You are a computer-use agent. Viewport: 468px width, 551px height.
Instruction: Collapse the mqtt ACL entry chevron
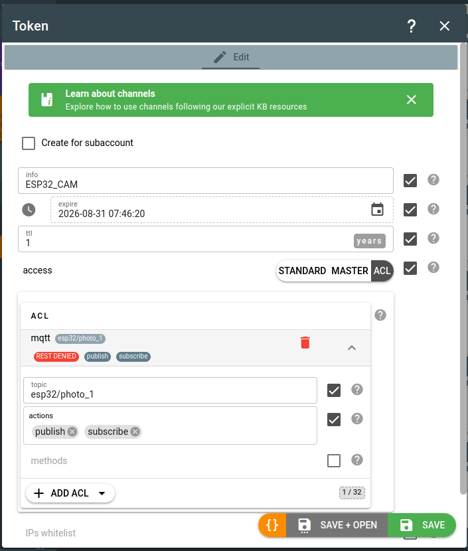coord(352,347)
